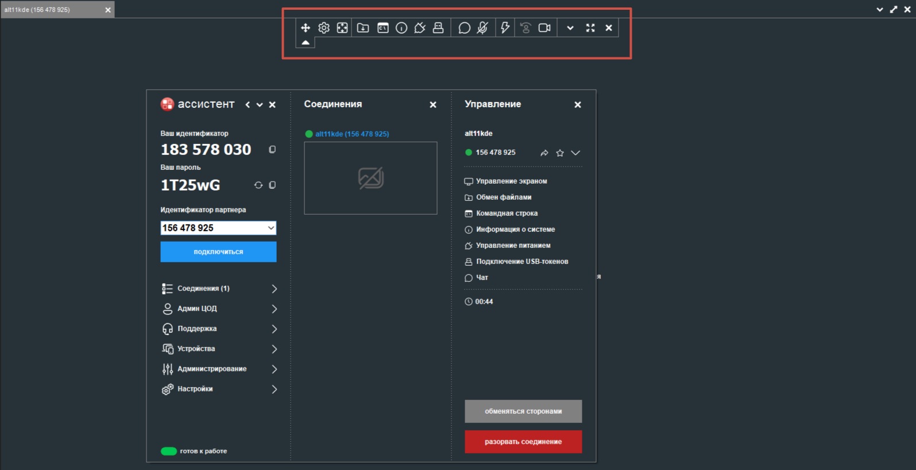Open the chevron-down menu in the window's top-right corner
The image size is (916, 470).
(x=880, y=9)
